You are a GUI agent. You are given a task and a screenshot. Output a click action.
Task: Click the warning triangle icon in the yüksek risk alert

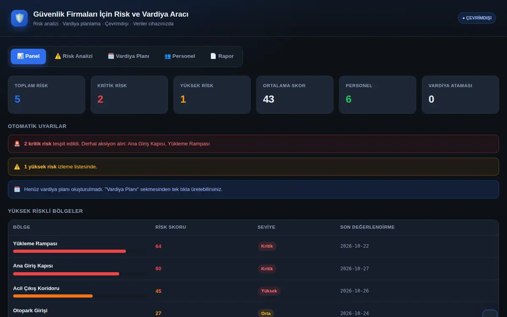[17, 167]
